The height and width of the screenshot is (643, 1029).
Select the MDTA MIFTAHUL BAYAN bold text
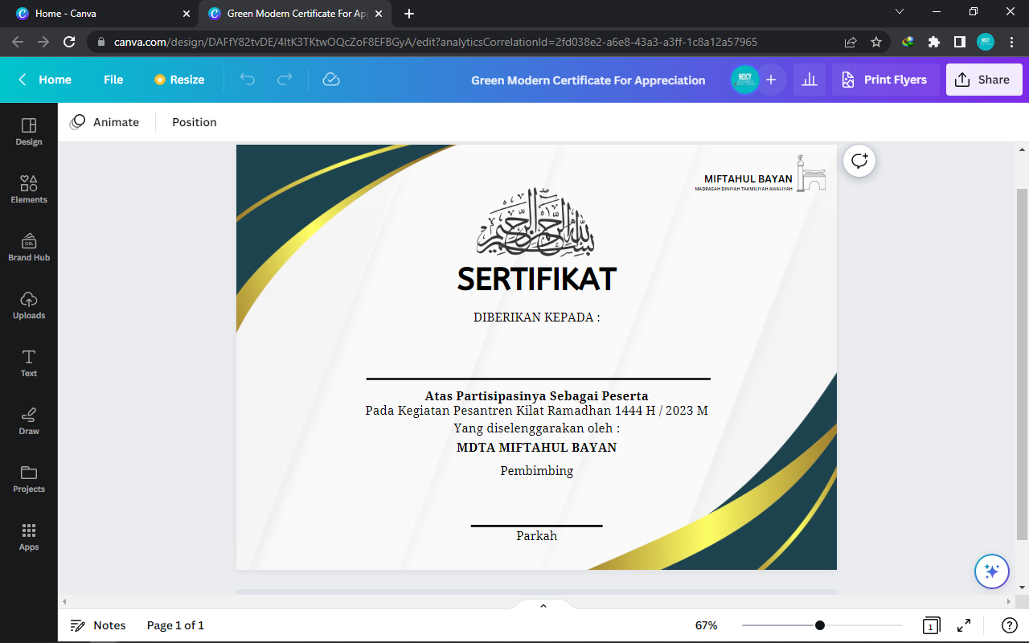(x=536, y=448)
